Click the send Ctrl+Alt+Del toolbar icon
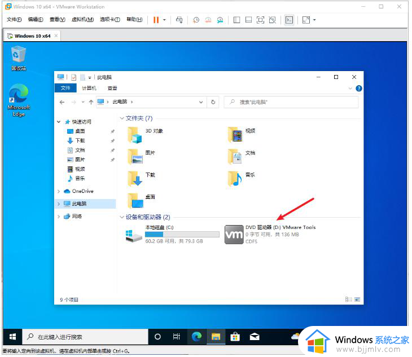The image size is (412, 357). point(179,20)
